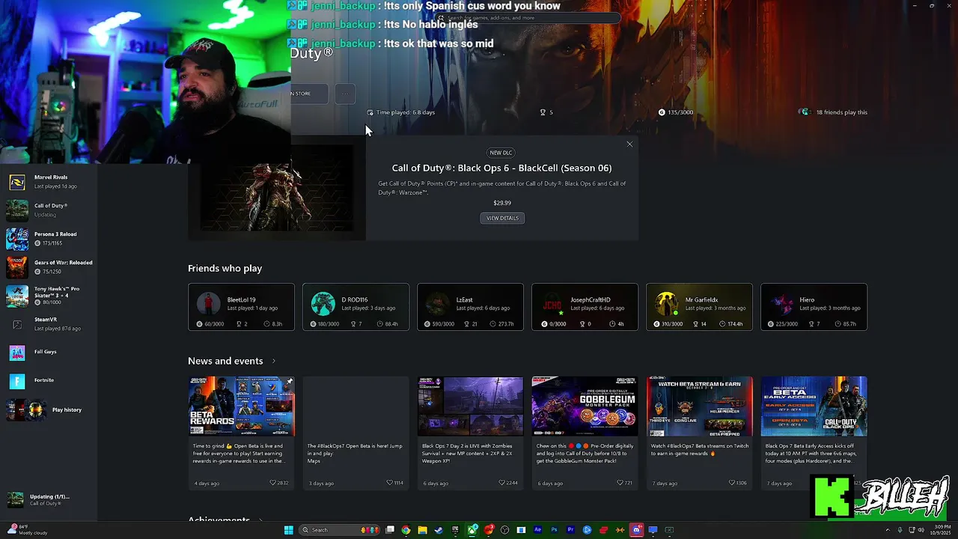
Task: Open Persona 3 Reload sidebar icon
Action: [17, 239]
